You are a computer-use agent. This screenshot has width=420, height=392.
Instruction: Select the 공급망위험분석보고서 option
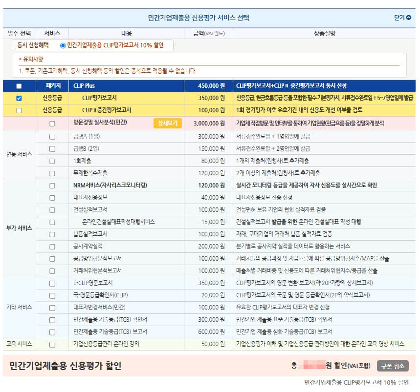52,258
